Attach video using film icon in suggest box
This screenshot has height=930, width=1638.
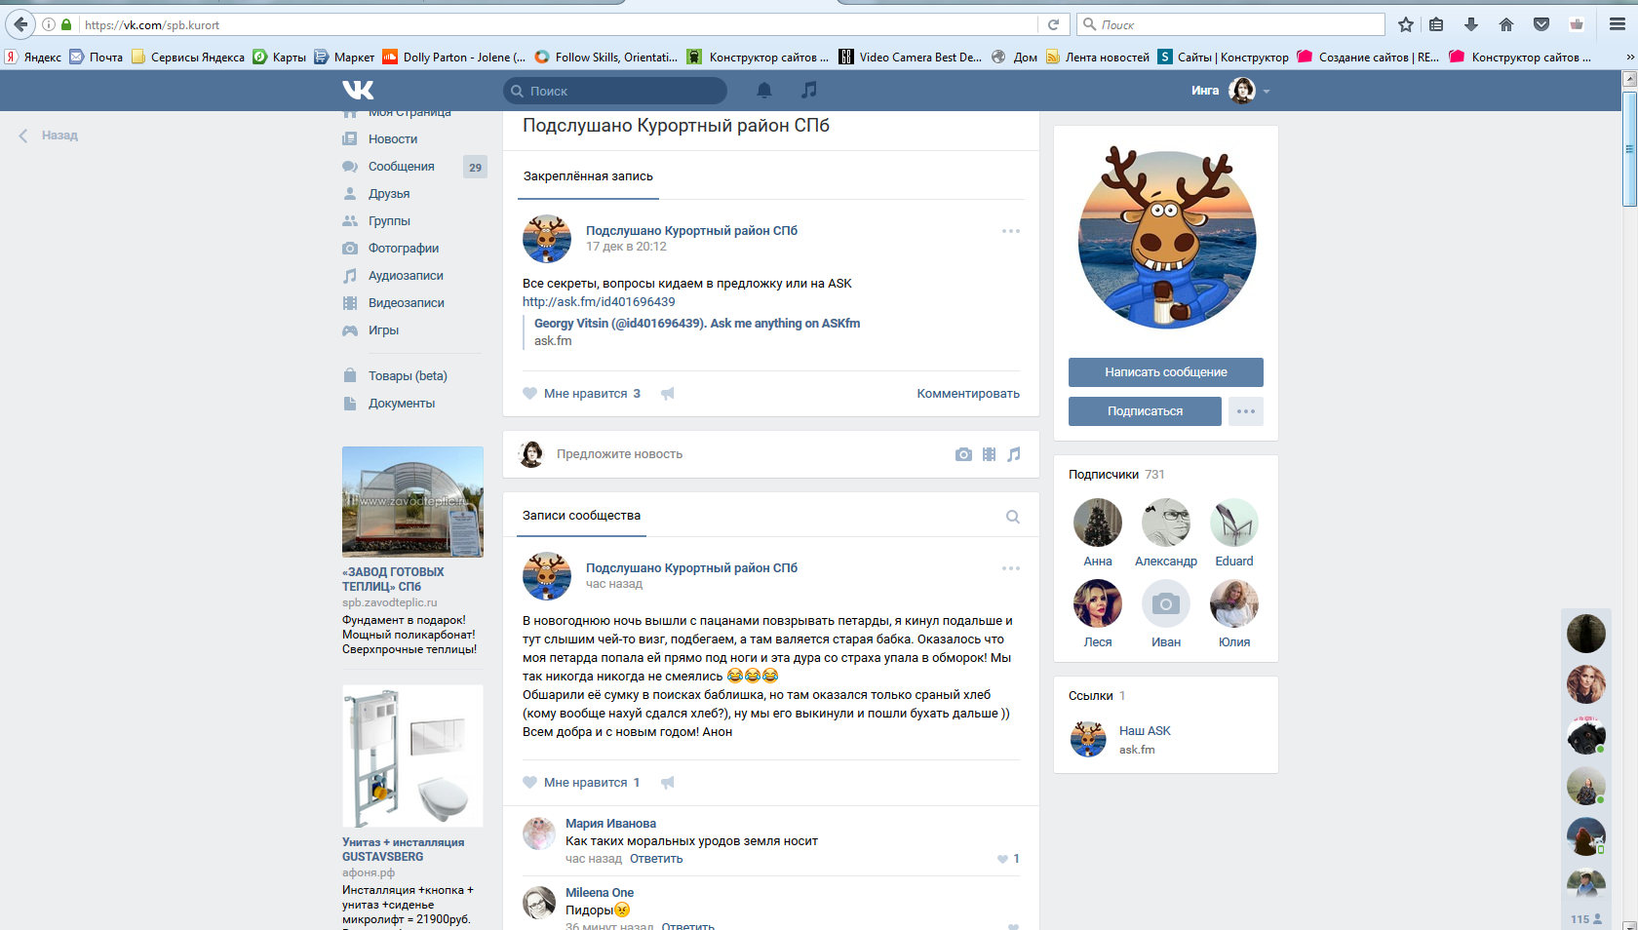[x=989, y=454]
